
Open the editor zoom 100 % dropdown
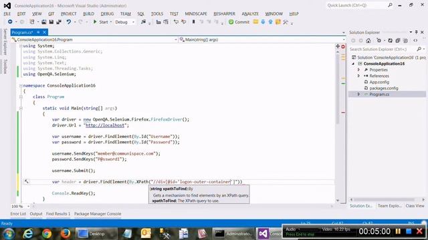click(x=20, y=206)
